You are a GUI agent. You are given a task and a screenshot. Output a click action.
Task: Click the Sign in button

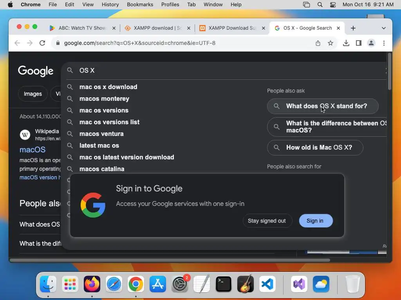[316, 221]
